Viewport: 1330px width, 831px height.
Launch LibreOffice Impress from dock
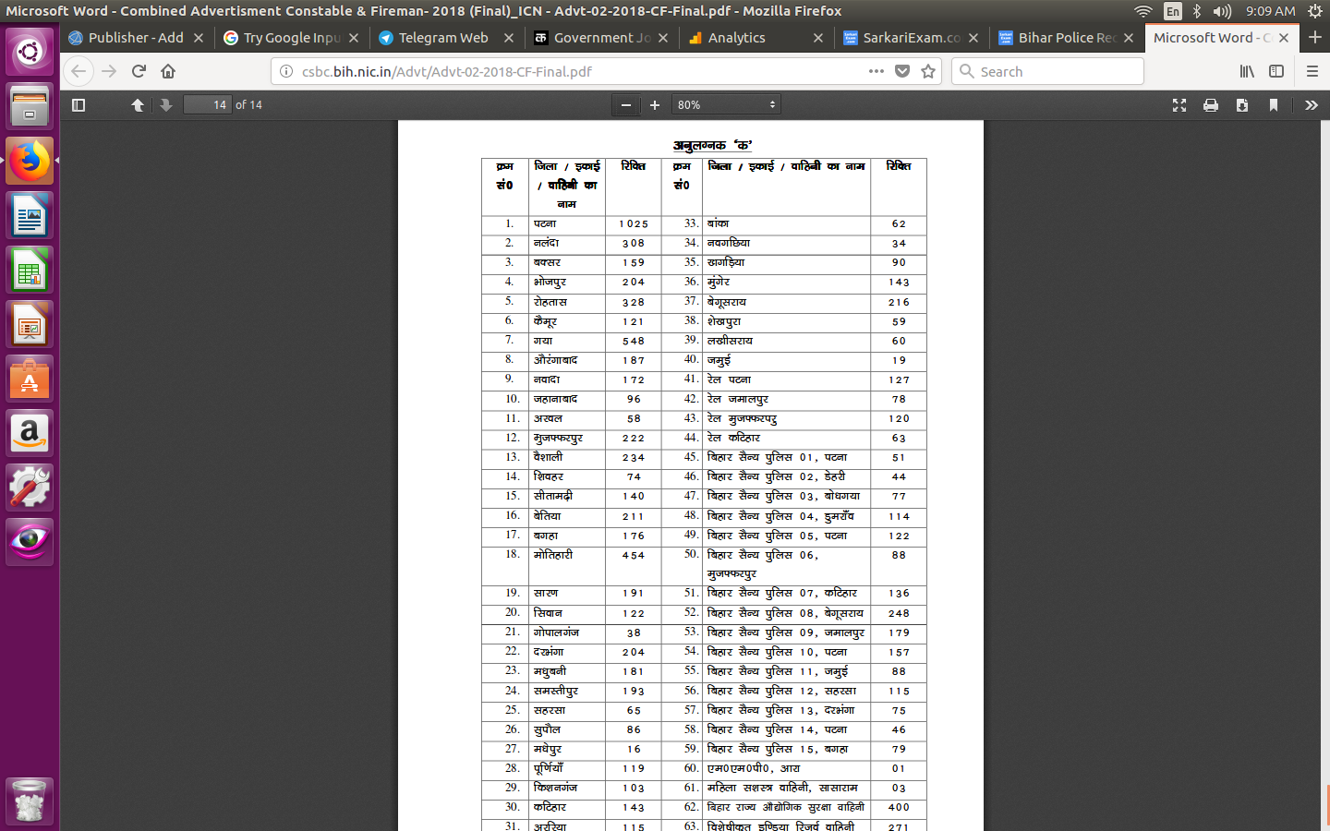[30, 325]
